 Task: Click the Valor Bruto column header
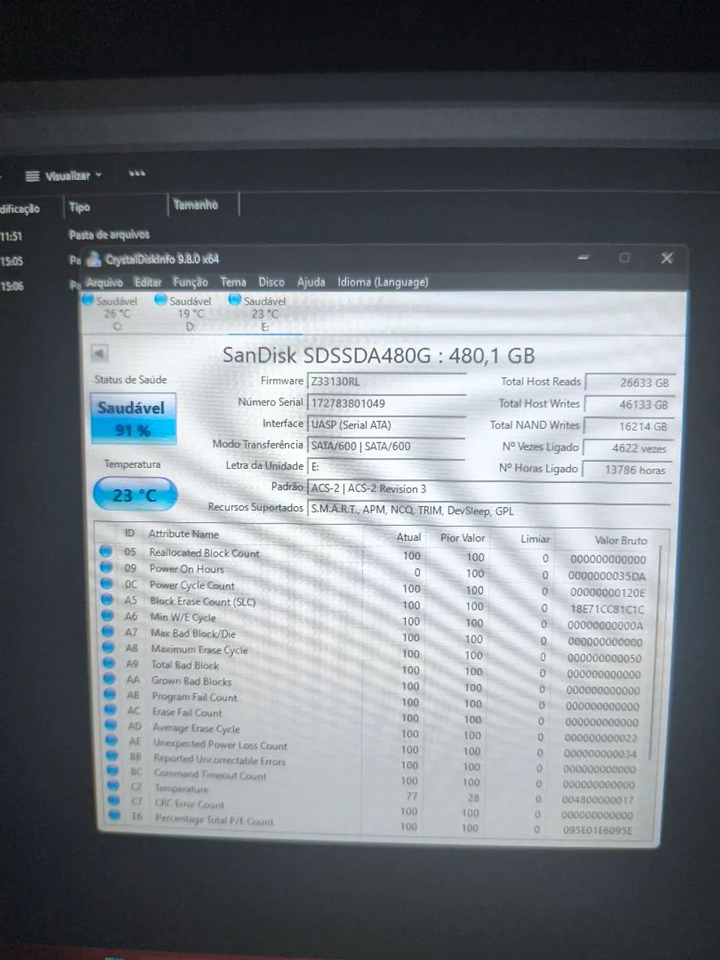point(621,540)
